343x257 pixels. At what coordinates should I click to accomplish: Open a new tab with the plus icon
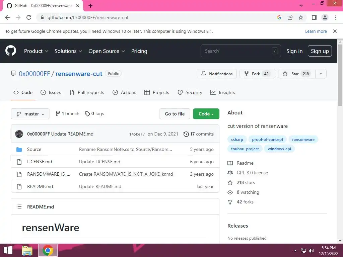pyautogui.click(x=90, y=6)
